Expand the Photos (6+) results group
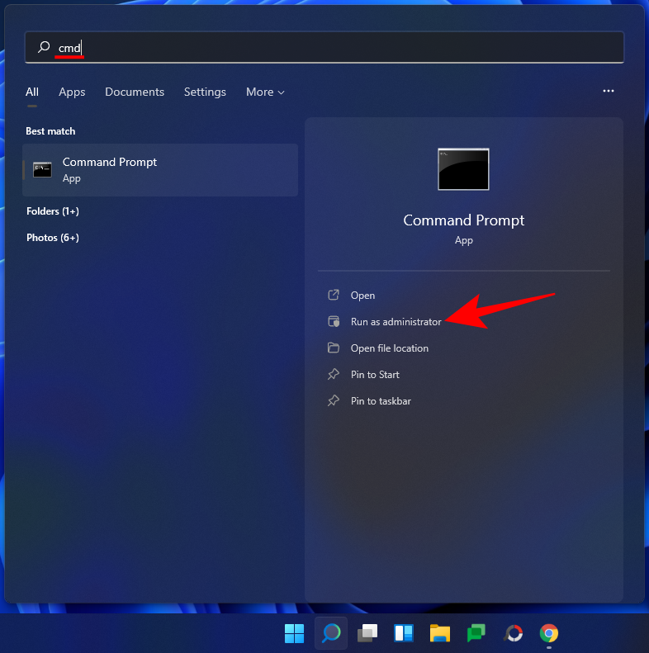This screenshot has width=649, height=653. pos(53,238)
